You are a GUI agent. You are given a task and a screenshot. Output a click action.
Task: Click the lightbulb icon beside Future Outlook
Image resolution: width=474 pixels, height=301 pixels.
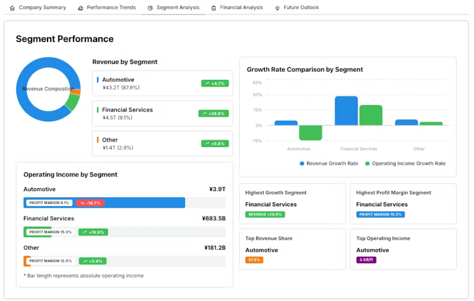[277, 8]
